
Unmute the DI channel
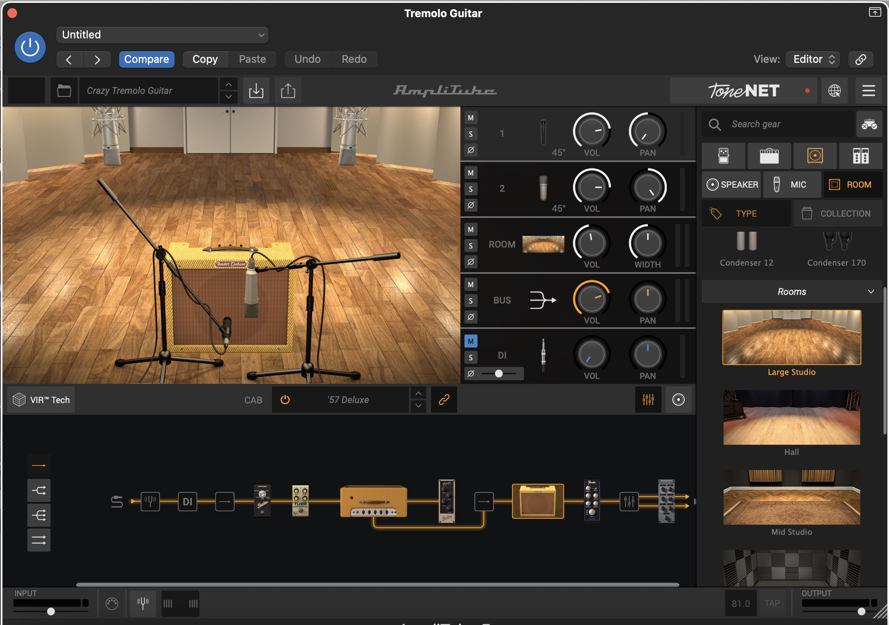point(471,341)
